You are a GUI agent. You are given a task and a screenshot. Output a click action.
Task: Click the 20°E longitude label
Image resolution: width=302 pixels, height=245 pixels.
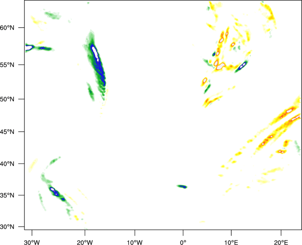point(281,242)
